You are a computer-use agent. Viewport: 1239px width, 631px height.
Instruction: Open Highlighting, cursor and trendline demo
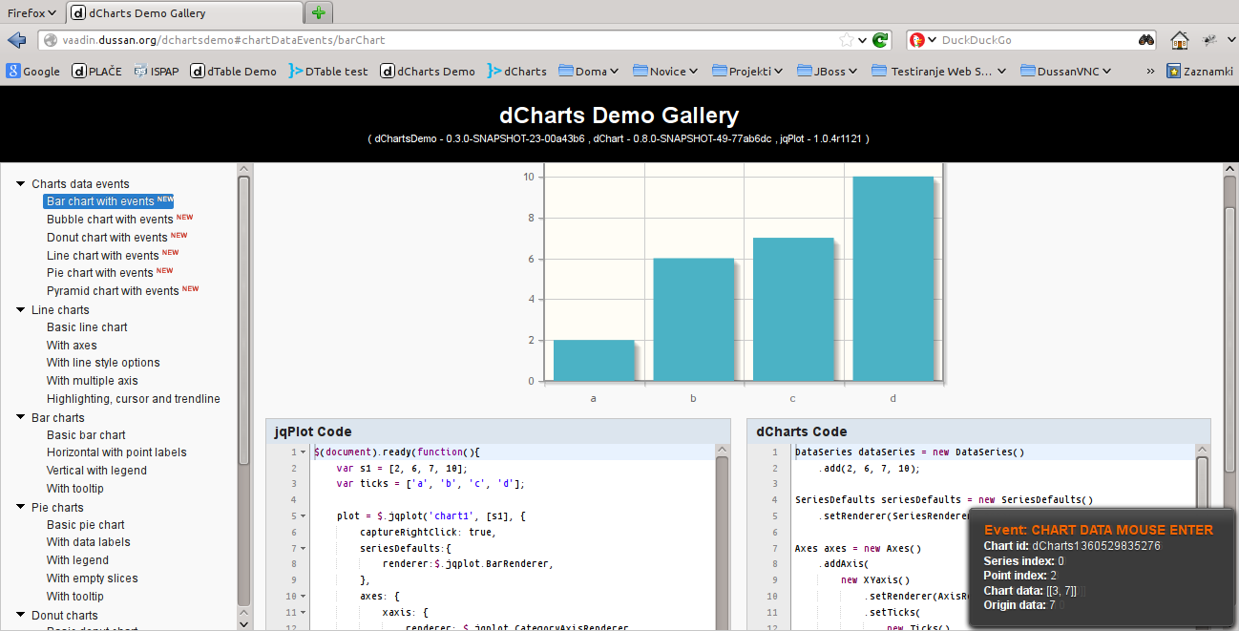(134, 399)
